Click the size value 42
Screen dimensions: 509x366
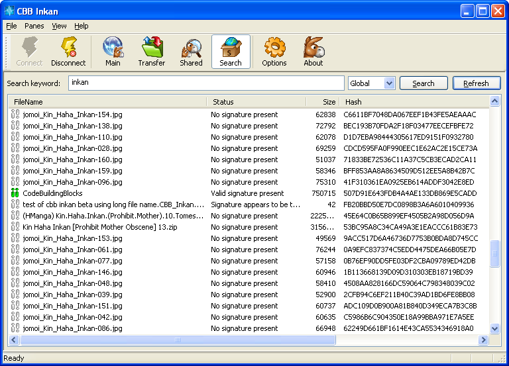tap(331, 205)
